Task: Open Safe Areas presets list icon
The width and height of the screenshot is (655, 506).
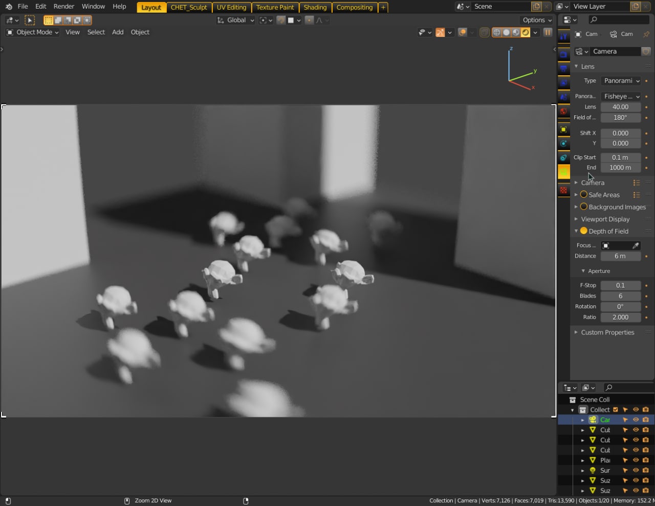Action: click(637, 195)
